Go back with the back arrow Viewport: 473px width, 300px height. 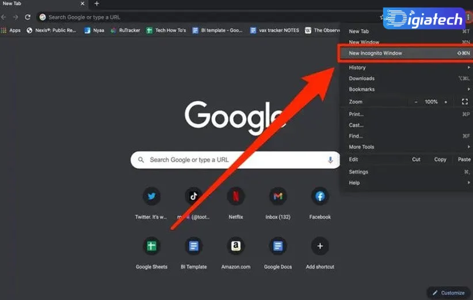(x=4, y=17)
